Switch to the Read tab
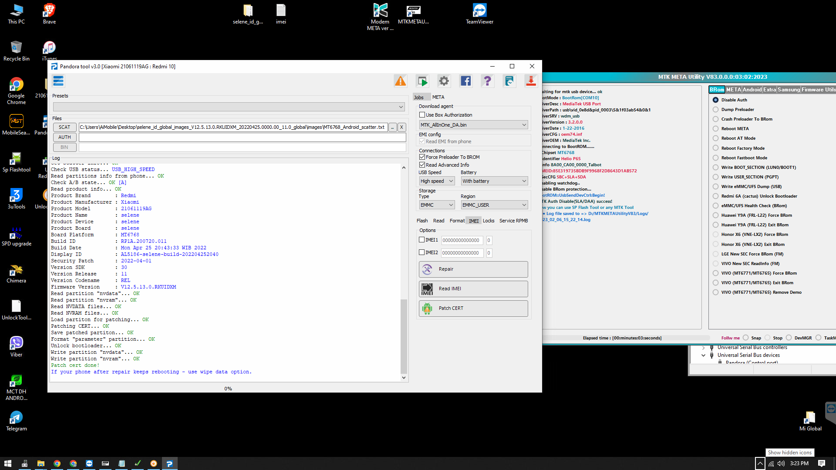Image resolution: width=836 pixels, height=470 pixels. click(x=438, y=221)
